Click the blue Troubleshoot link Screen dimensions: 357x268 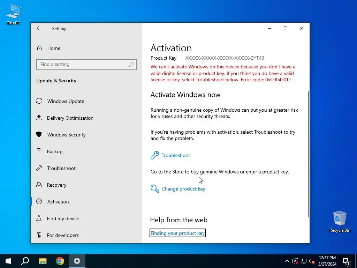click(x=176, y=155)
